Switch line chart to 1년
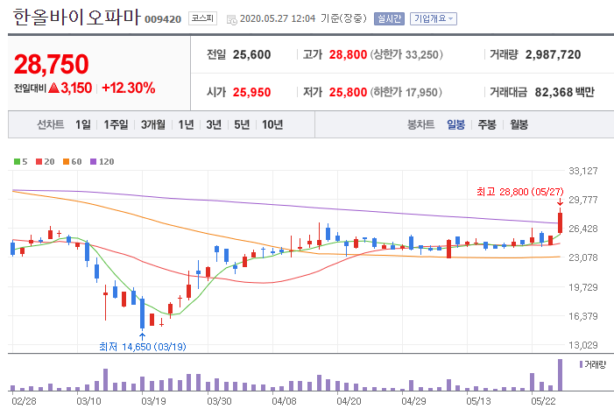Screen dimensions: 614x416 tap(186, 124)
